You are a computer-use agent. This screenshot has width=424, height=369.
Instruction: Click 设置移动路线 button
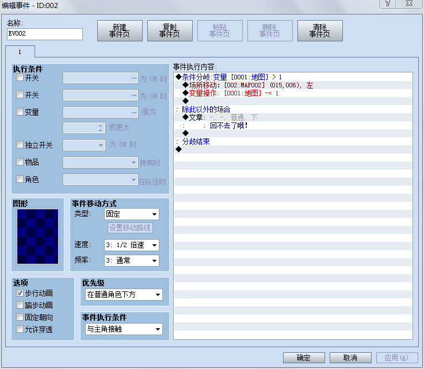130,228
